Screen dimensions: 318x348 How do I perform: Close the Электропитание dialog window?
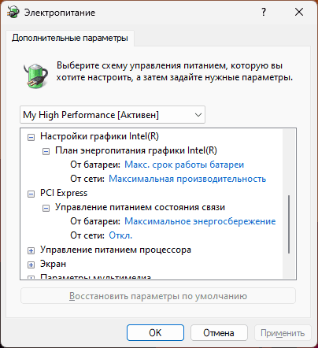click(299, 12)
